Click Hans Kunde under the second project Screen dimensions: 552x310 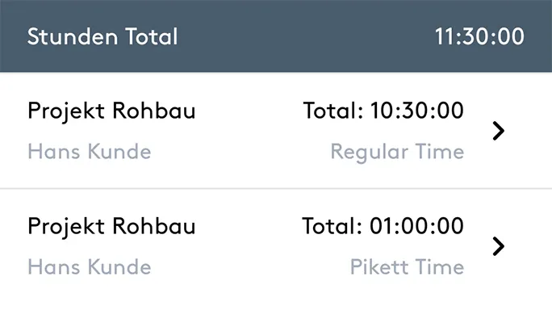click(90, 266)
